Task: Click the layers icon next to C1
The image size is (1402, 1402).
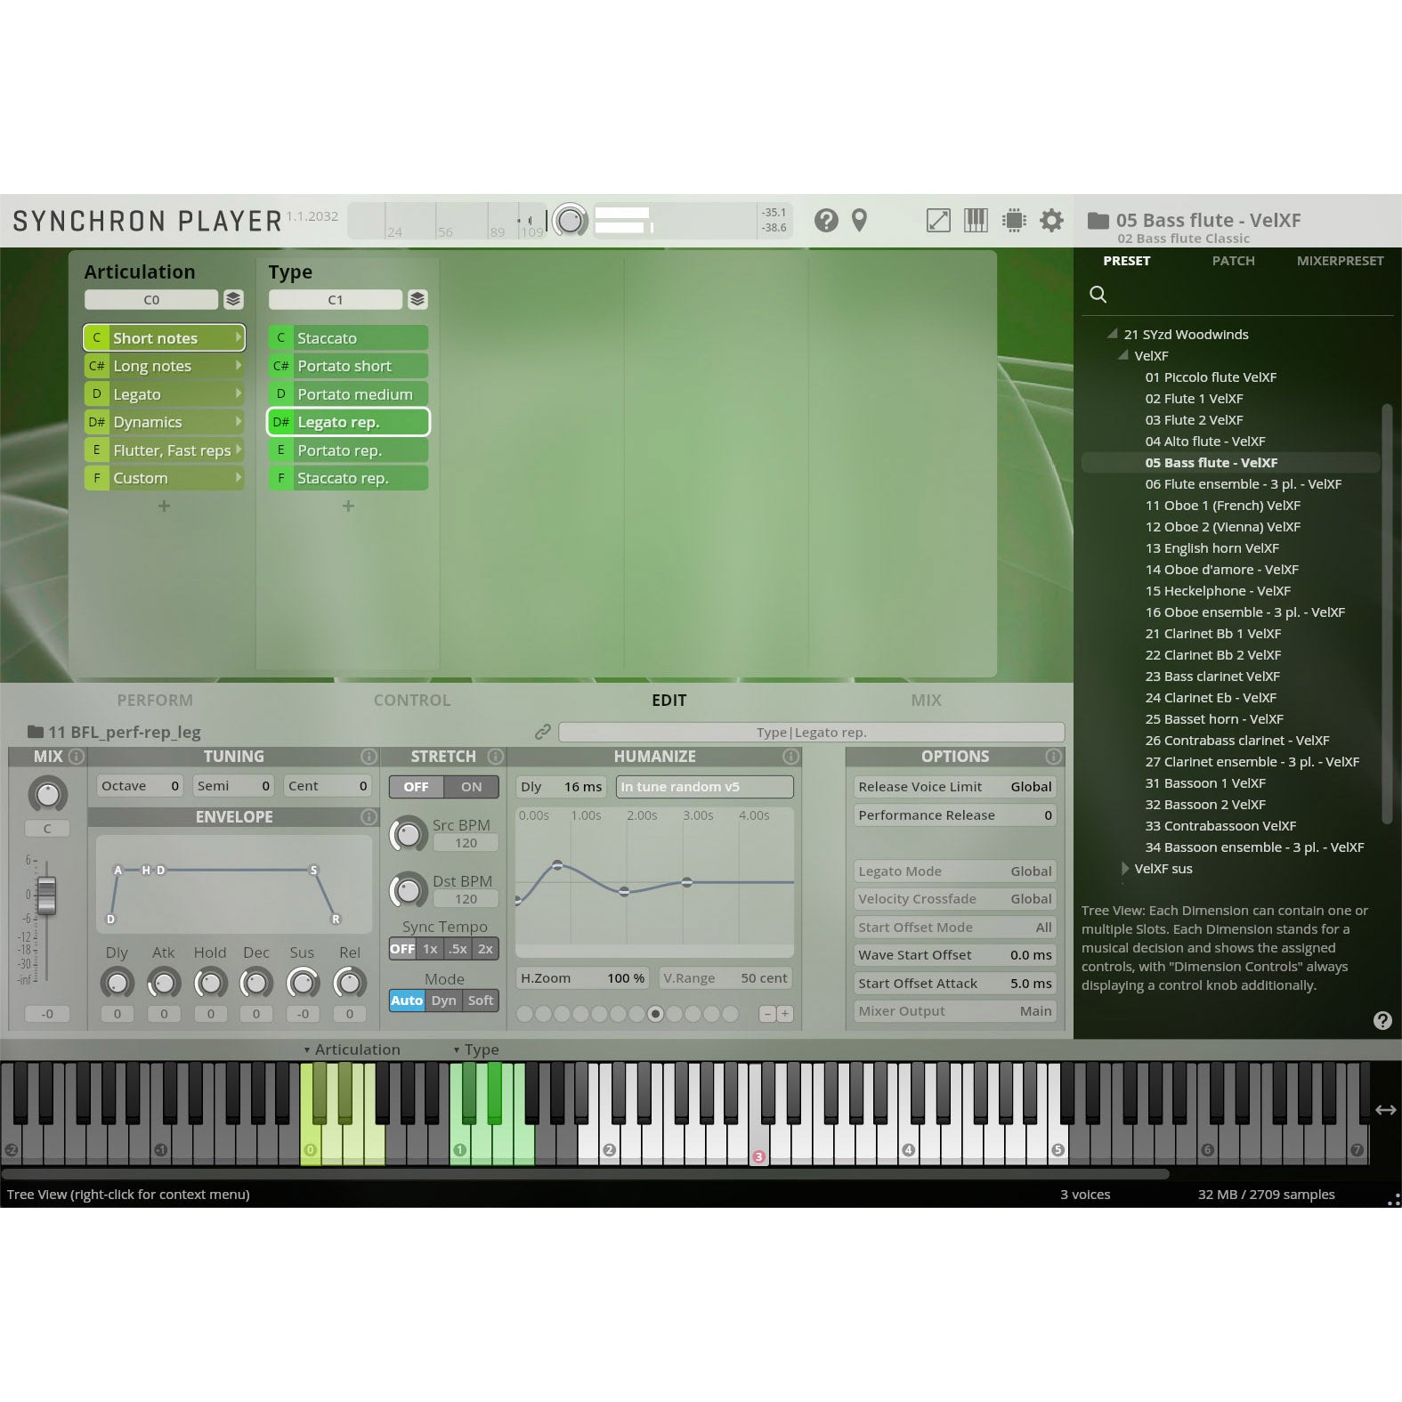Action: pos(417,299)
